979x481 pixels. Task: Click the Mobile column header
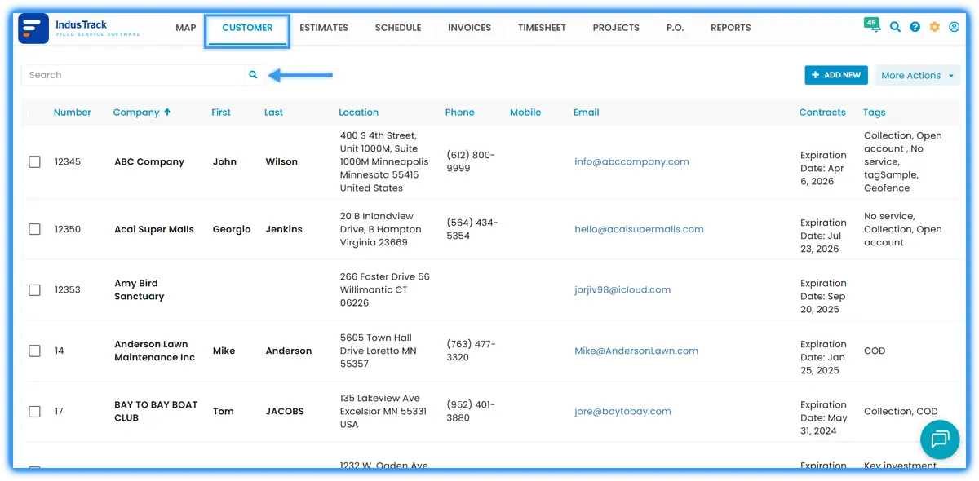click(525, 113)
